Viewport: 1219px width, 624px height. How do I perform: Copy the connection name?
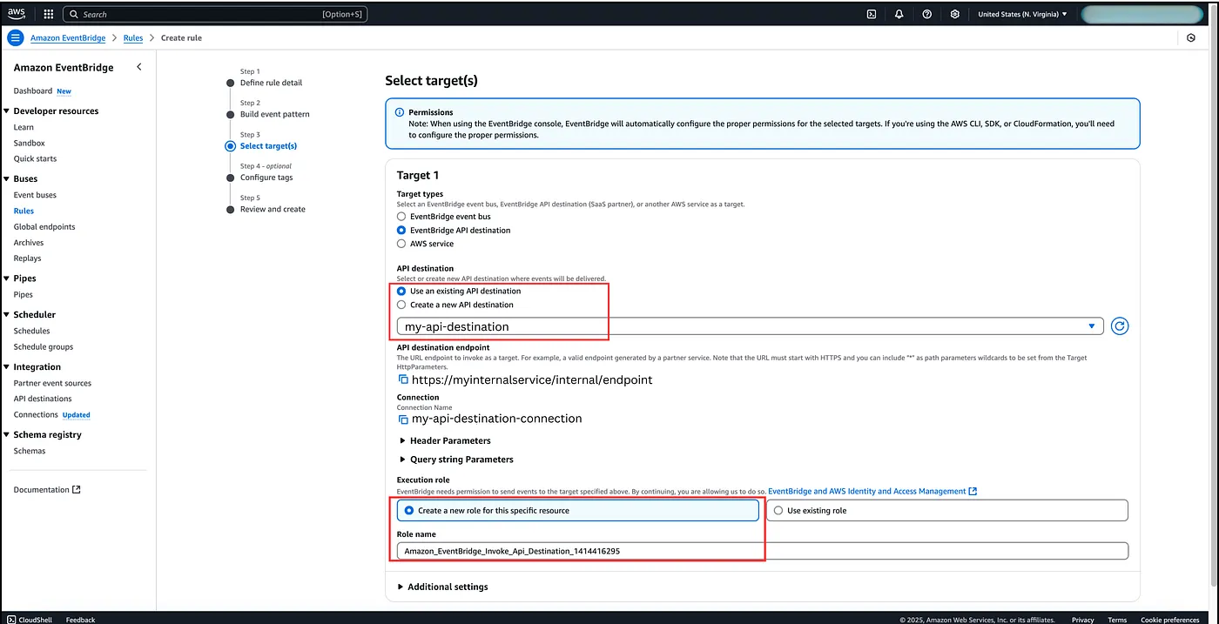click(x=403, y=419)
